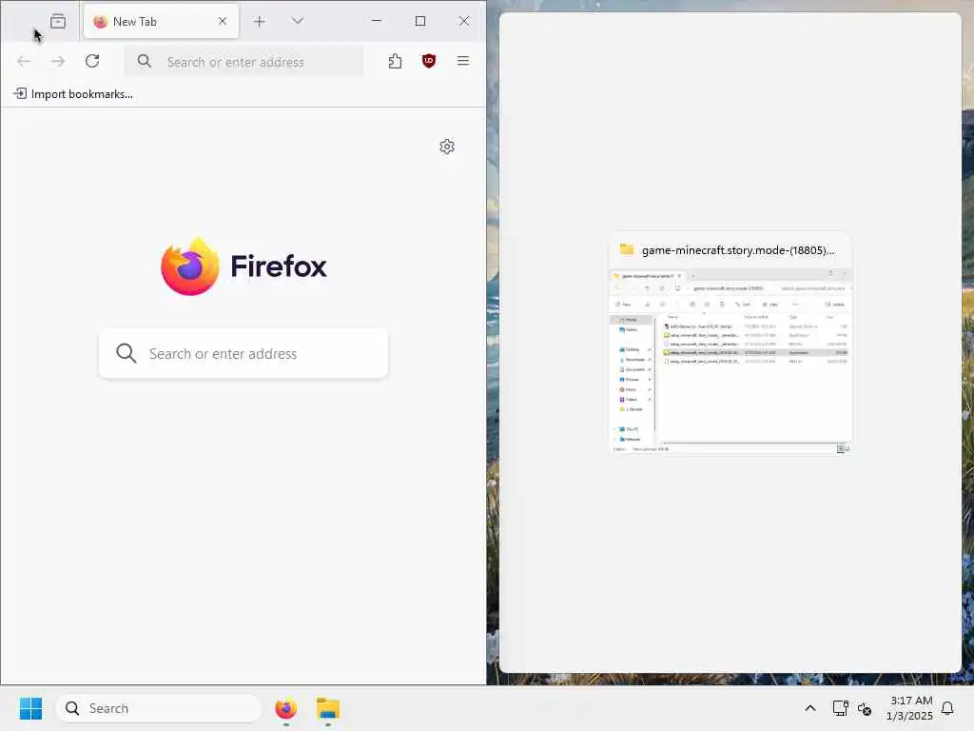Go forward one page in Firefox
974x731 pixels.
58,61
